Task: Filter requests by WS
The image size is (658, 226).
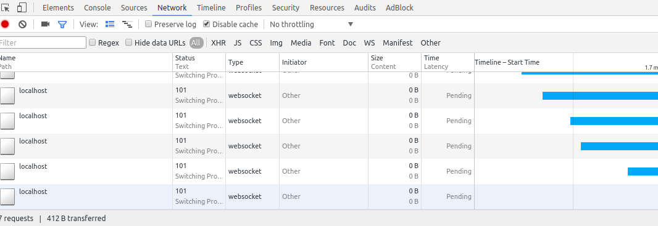Action: pyautogui.click(x=369, y=42)
